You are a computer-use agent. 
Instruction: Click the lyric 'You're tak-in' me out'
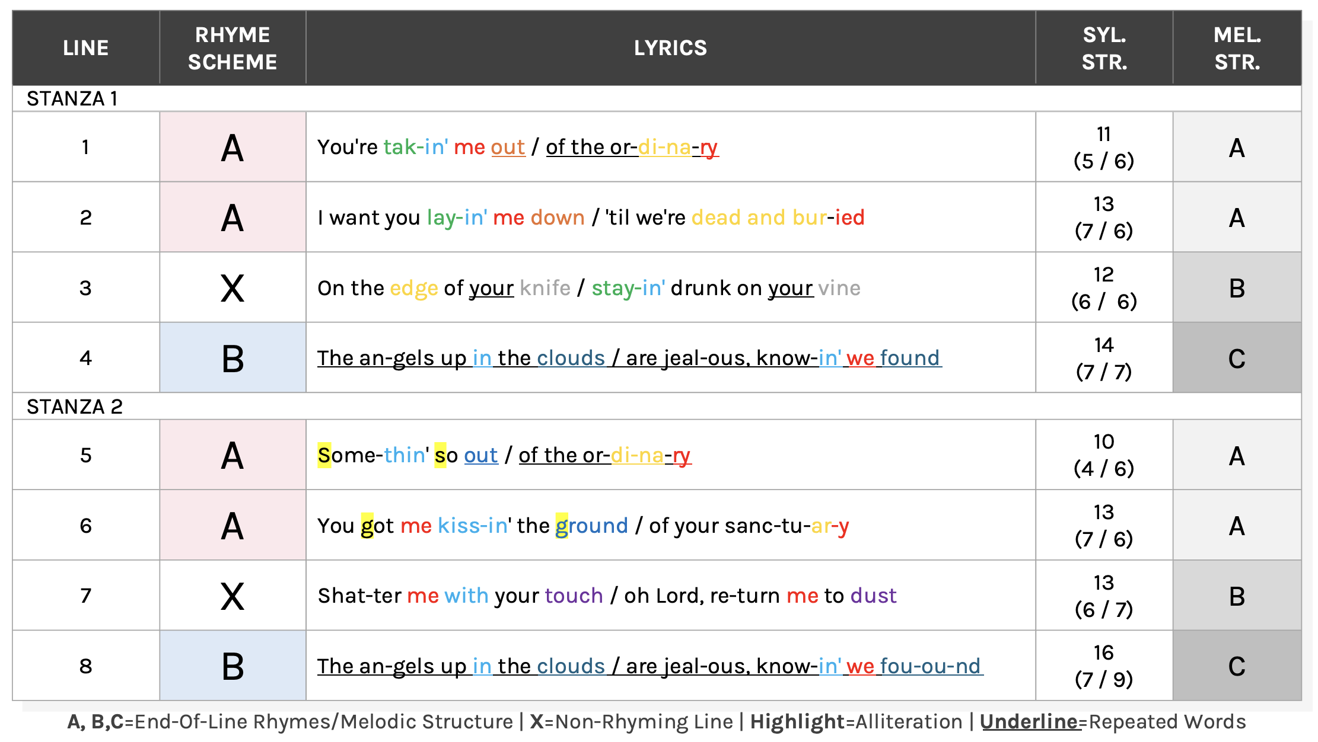point(421,147)
